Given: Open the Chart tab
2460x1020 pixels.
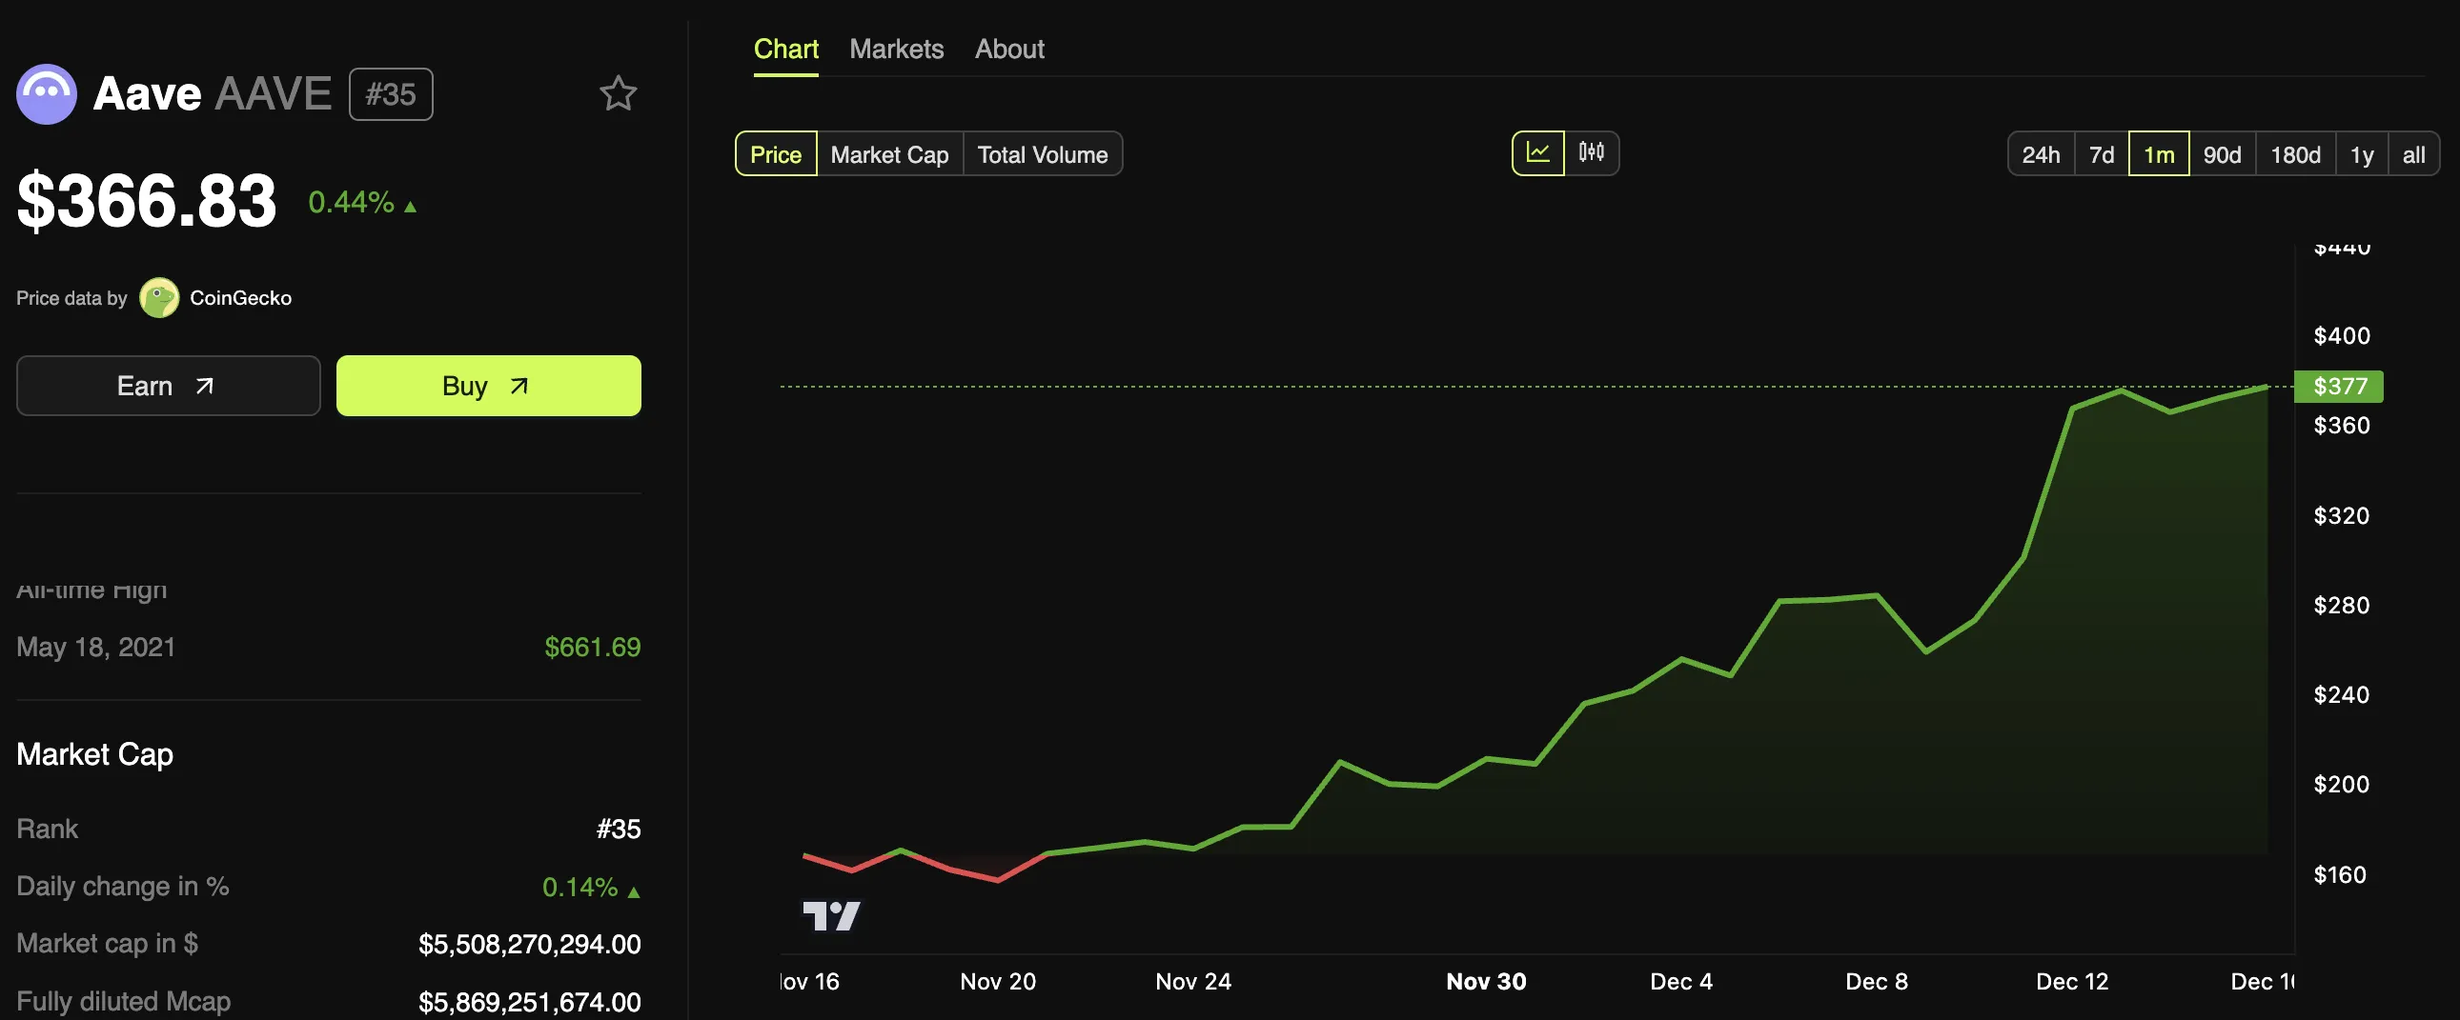Looking at the screenshot, I should 786,49.
